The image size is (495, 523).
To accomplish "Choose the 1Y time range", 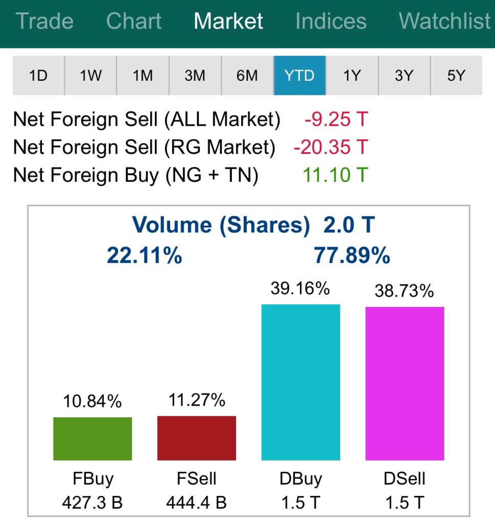I will [x=351, y=76].
